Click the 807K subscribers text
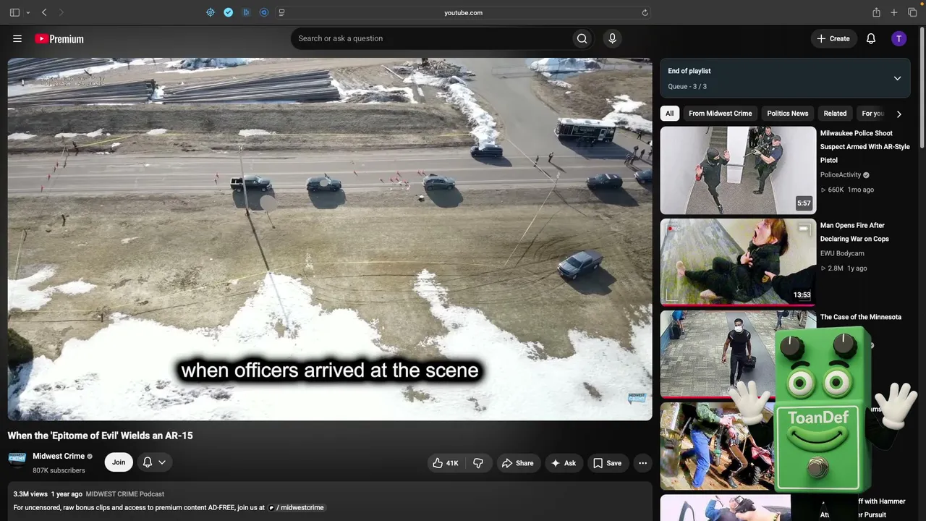 59,471
